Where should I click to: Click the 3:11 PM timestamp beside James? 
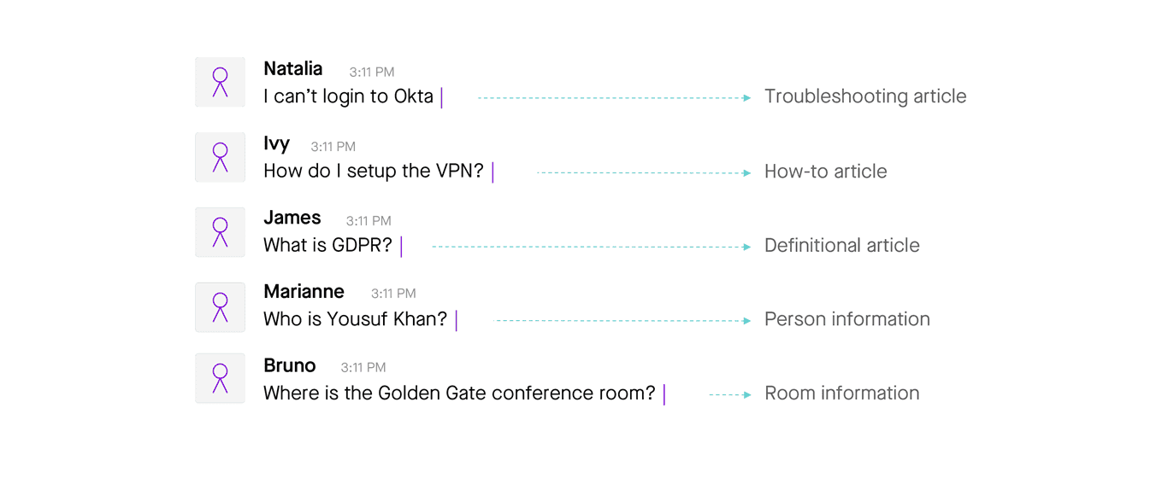point(369,221)
